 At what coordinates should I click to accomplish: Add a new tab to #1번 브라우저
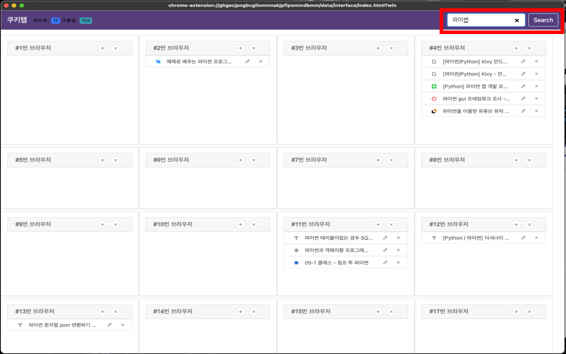click(x=102, y=48)
